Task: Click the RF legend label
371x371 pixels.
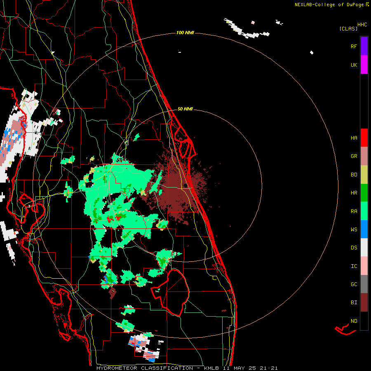Action: pyautogui.click(x=354, y=46)
